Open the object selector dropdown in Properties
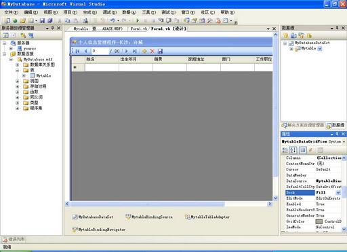The height and width of the screenshot is (252, 347). point(344,142)
